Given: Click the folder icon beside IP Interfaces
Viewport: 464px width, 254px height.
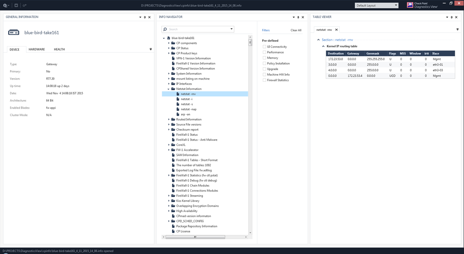Looking at the screenshot, I should point(173,84).
